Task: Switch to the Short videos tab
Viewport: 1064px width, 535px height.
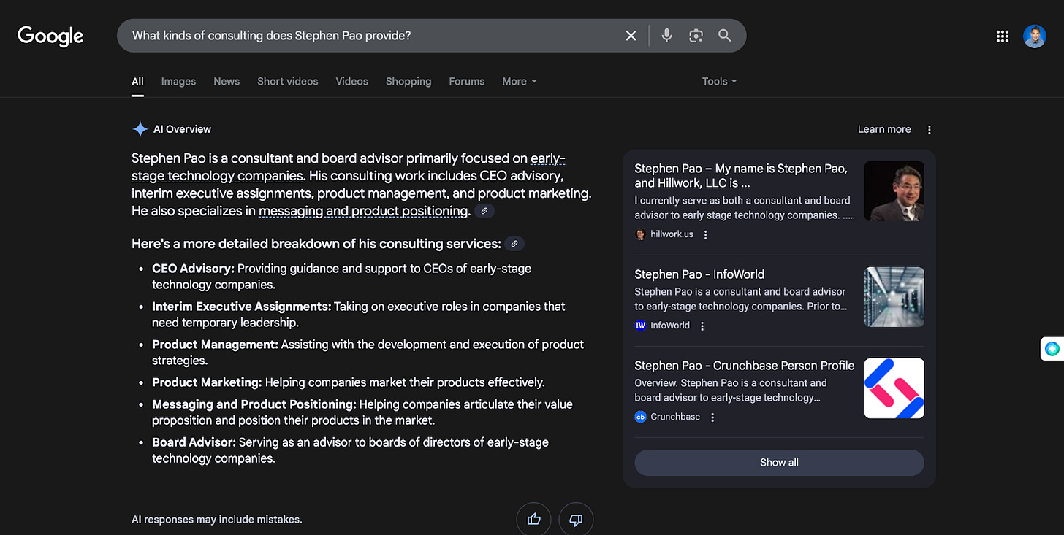Action: (288, 82)
